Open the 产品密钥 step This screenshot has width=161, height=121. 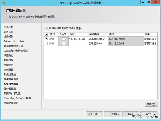[9, 27]
